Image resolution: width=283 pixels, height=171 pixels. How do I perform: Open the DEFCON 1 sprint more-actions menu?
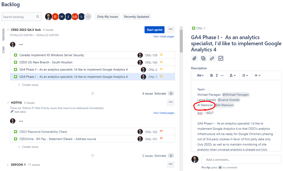click(x=170, y=164)
